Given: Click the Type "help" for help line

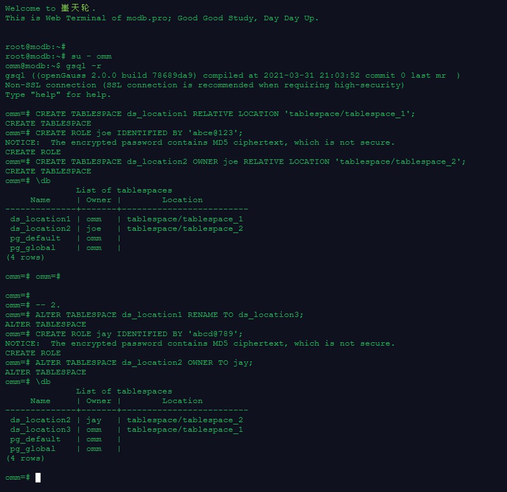Looking at the screenshot, I should click(x=58, y=95).
